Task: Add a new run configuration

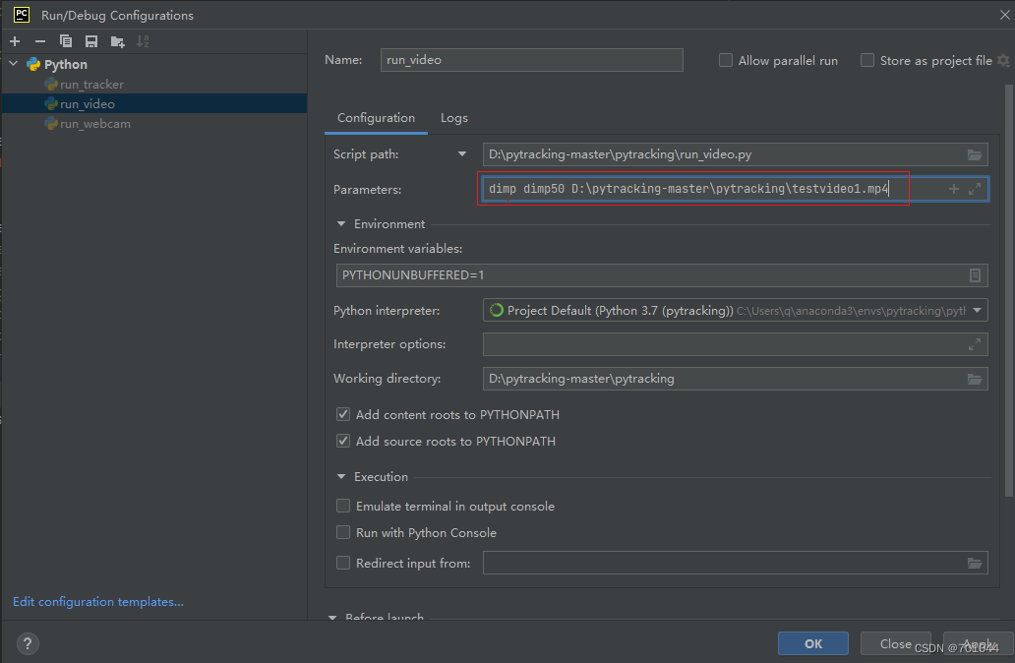Action: (x=14, y=40)
